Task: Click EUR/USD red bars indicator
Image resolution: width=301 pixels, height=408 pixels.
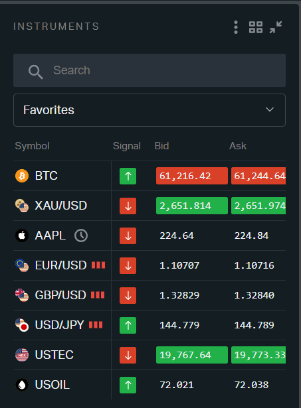Action: [98, 265]
